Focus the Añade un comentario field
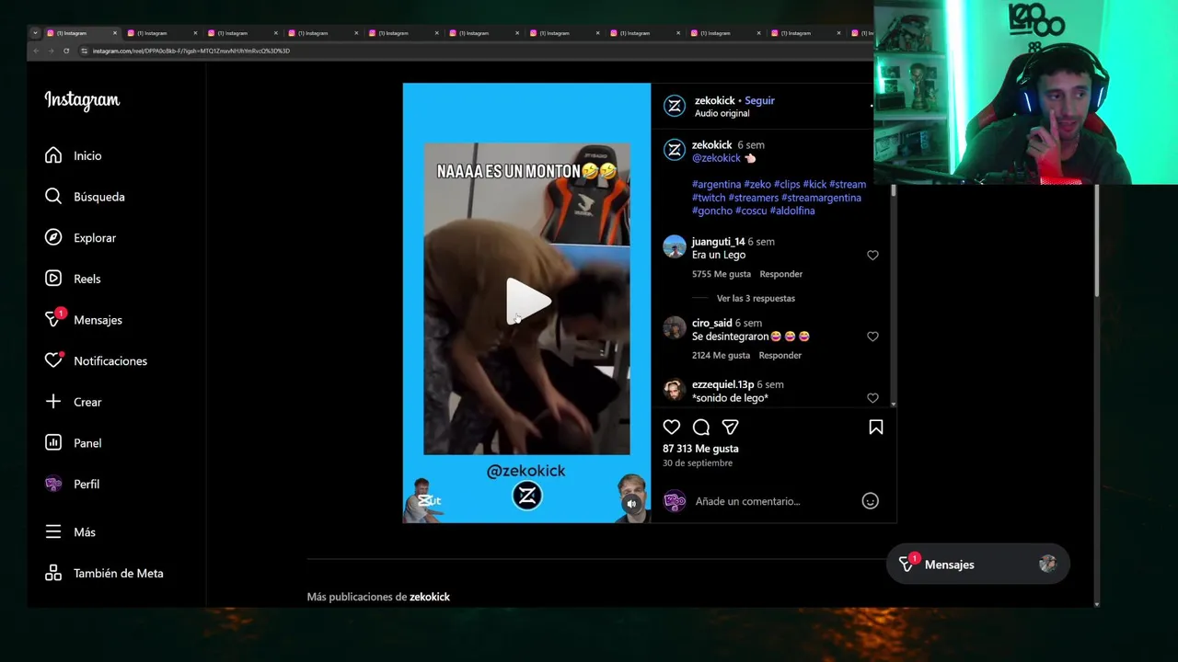The width and height of the screenshot is (1178, 662). pyautogui.click(x=773, y=501)
